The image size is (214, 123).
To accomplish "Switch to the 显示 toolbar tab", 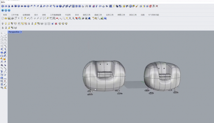I will click(x=36, y=15).
